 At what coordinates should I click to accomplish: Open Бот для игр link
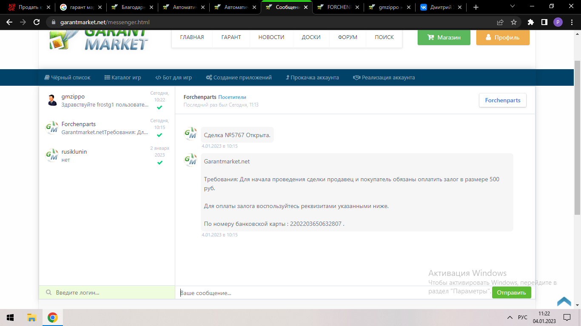point(174,78)
